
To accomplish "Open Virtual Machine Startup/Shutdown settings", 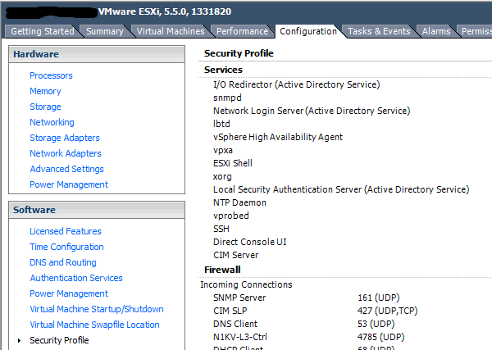I will coord(97,309).
